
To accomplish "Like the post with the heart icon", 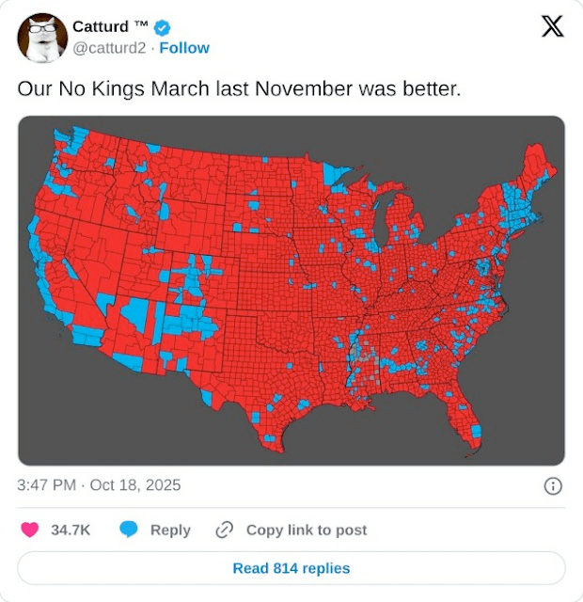I will coord(29,530).
